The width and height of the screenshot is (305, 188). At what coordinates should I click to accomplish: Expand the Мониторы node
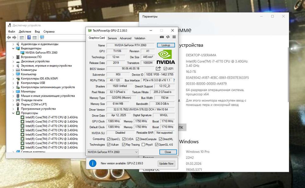point(13,91)
